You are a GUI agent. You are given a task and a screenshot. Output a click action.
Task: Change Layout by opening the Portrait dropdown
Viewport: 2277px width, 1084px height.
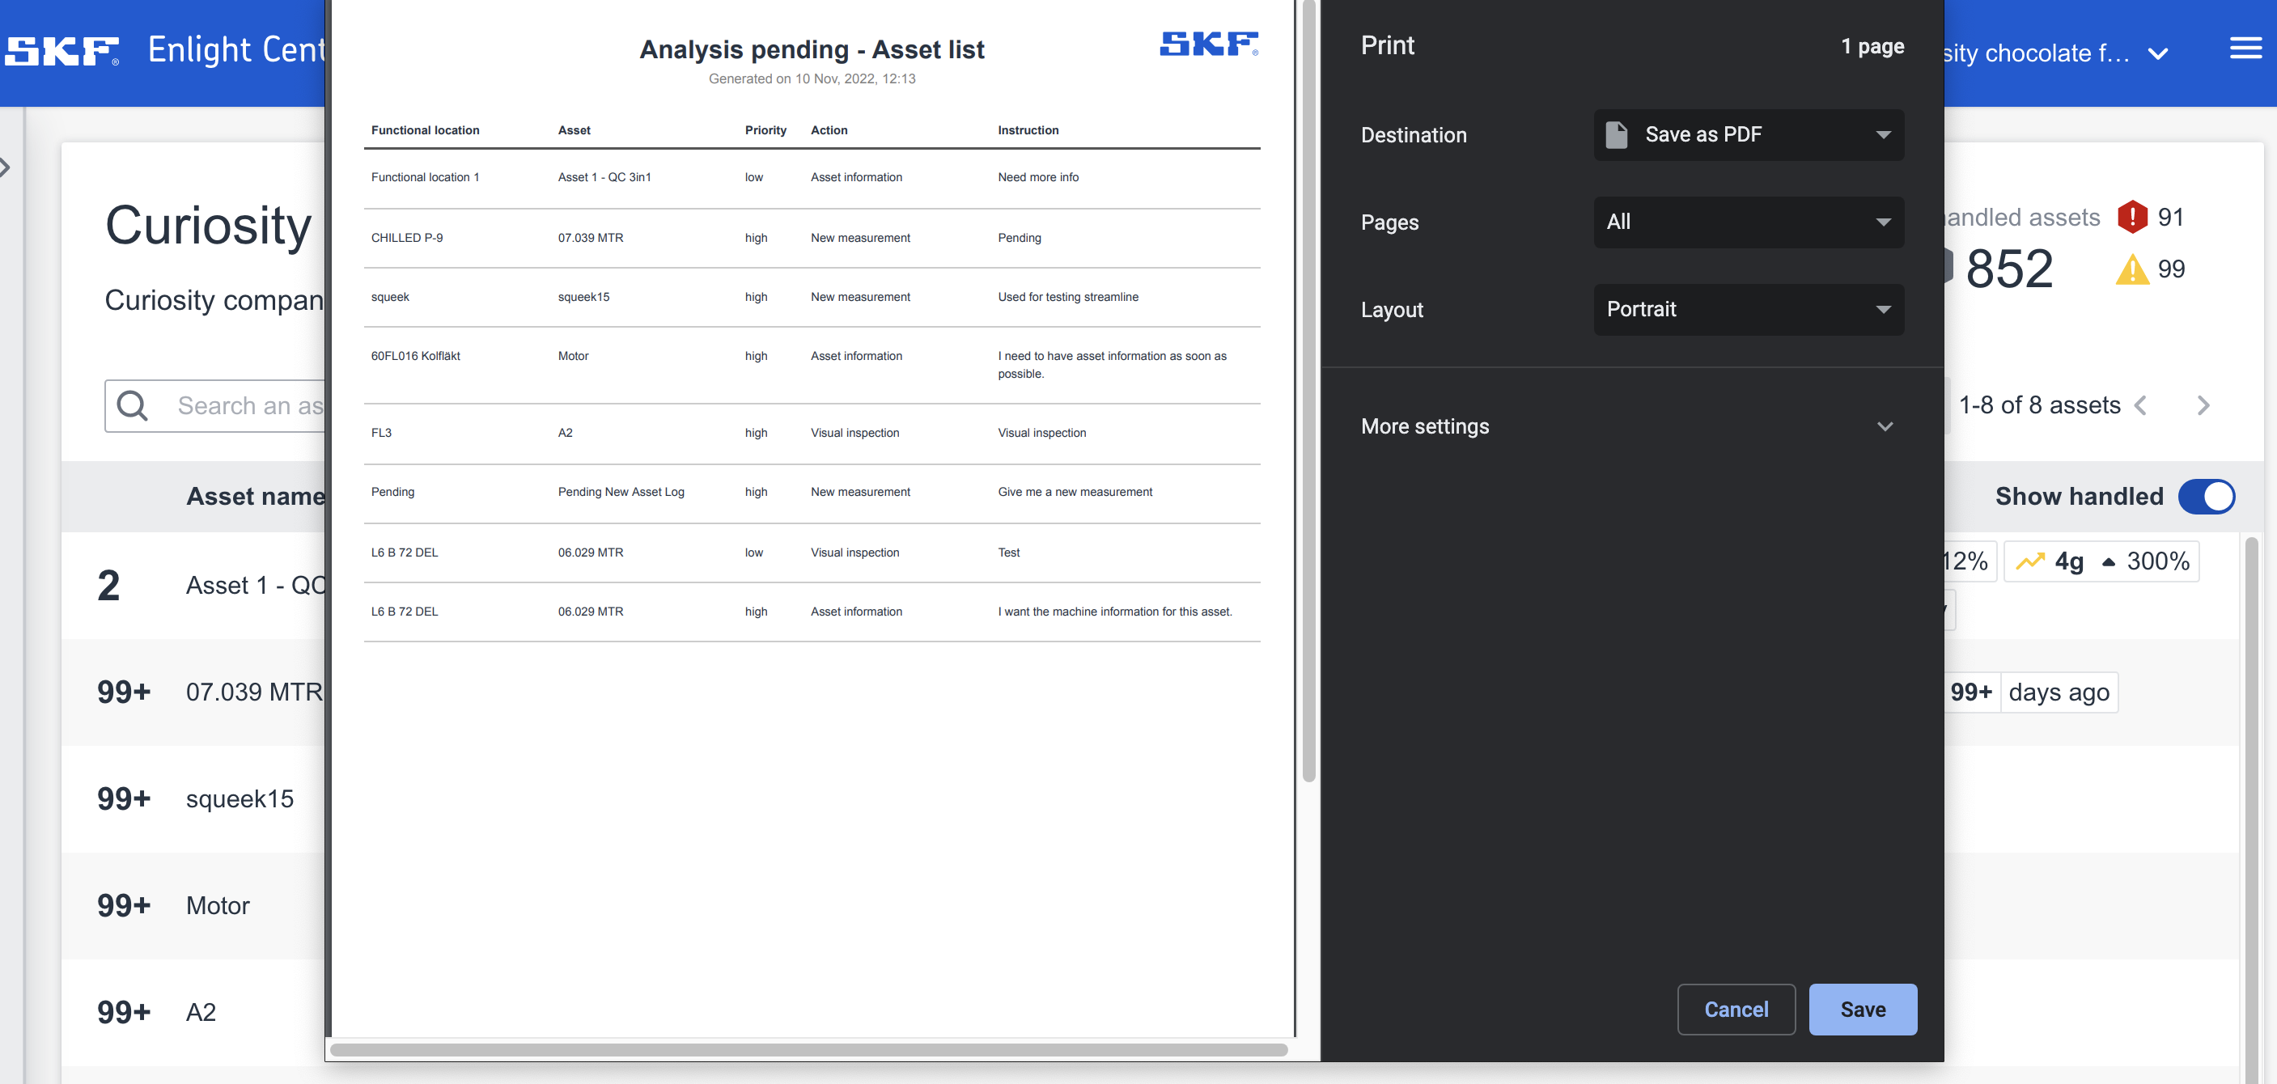1749,309
